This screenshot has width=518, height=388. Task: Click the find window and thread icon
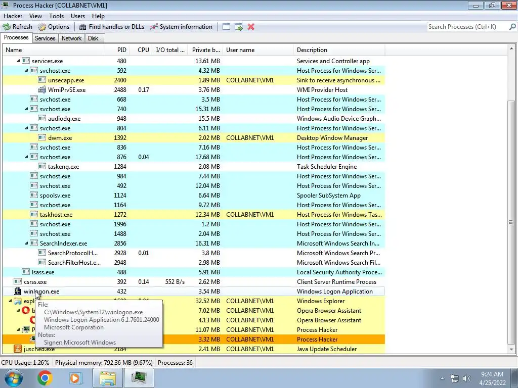(239, 27)
